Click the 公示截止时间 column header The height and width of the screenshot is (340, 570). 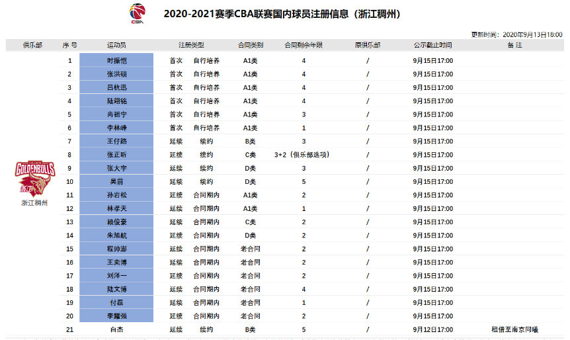click(x=432, y=46)
